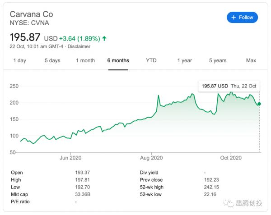Select the 1 day tab
Image resolution: width=271 pixels, height=215 pixels.
(x=19, y=60)
